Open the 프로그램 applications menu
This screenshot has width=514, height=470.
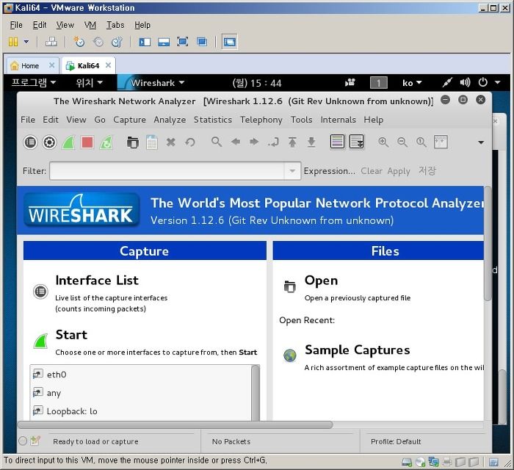[34, 82]
